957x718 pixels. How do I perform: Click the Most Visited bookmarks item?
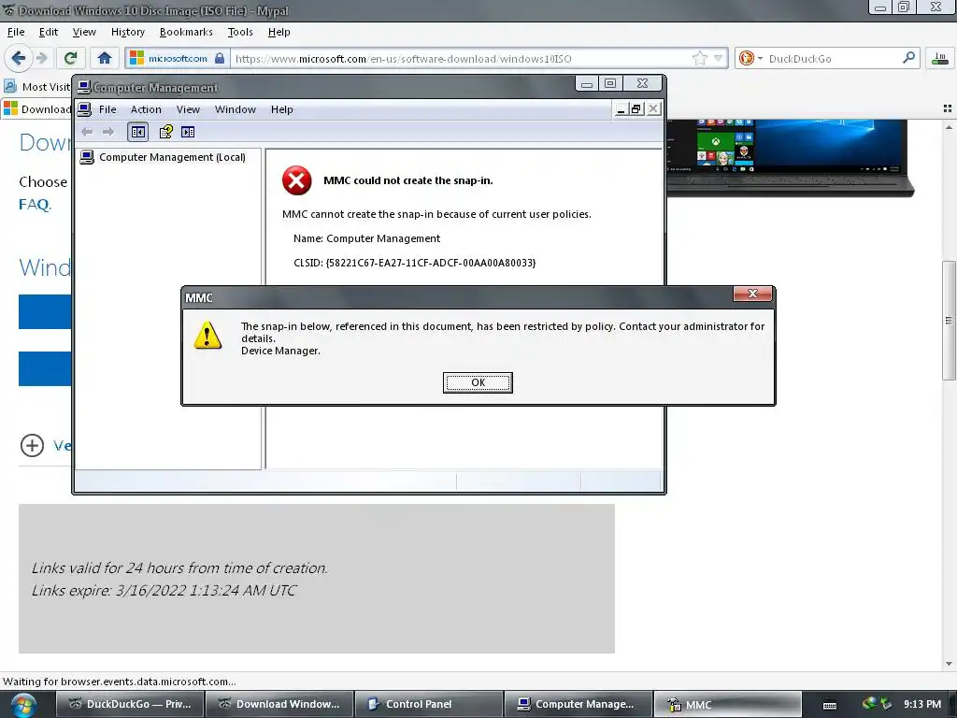(37, 87)
